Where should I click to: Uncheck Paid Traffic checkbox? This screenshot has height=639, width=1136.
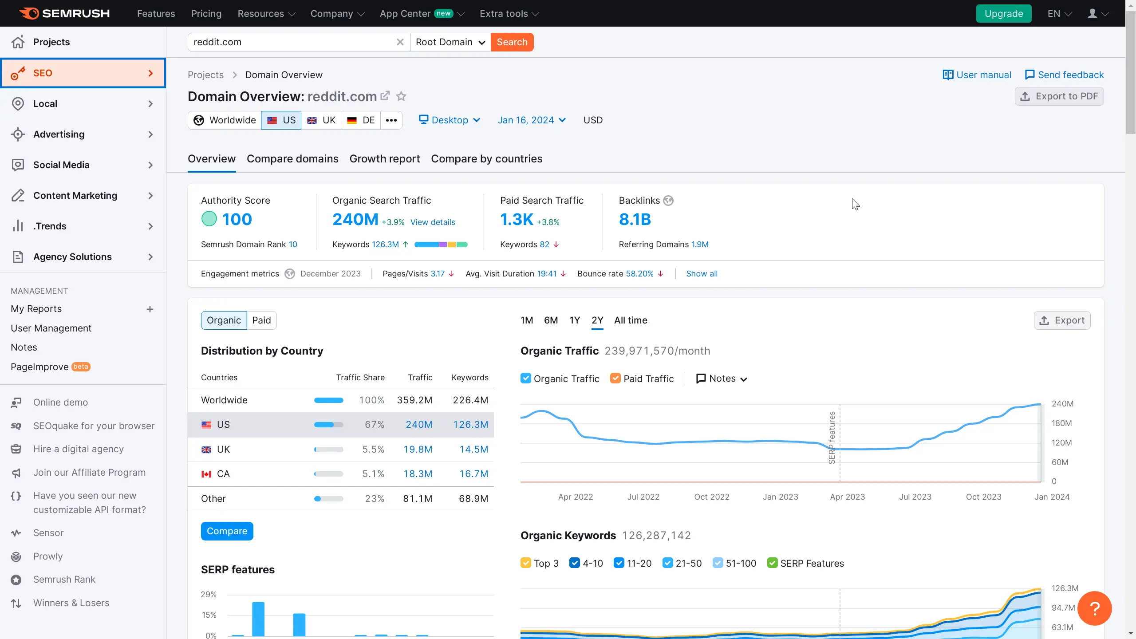615,378
